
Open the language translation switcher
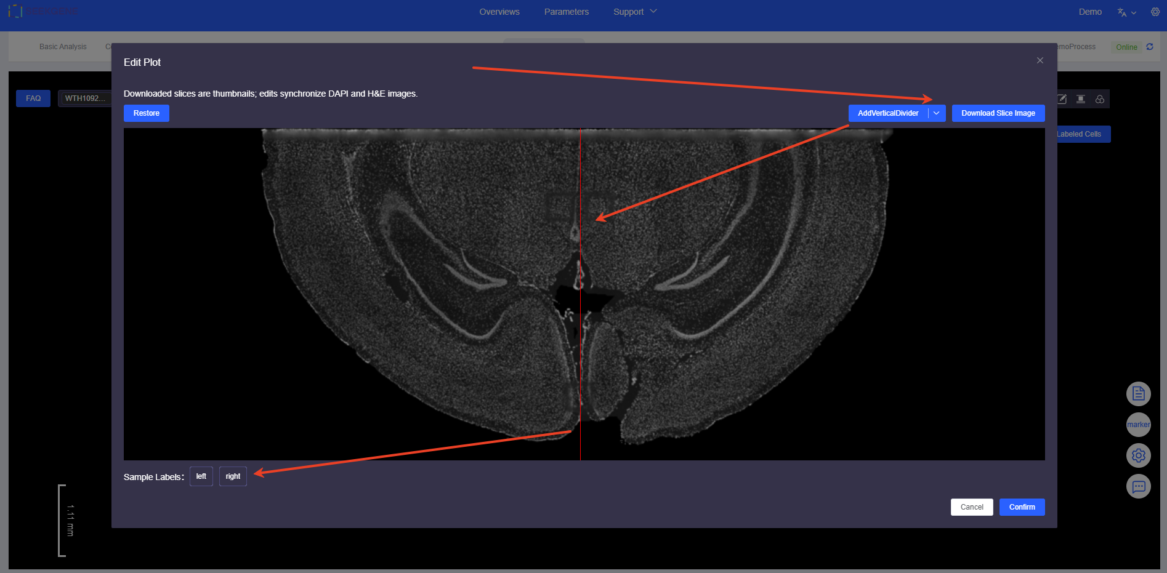(x=1126, y=12)
